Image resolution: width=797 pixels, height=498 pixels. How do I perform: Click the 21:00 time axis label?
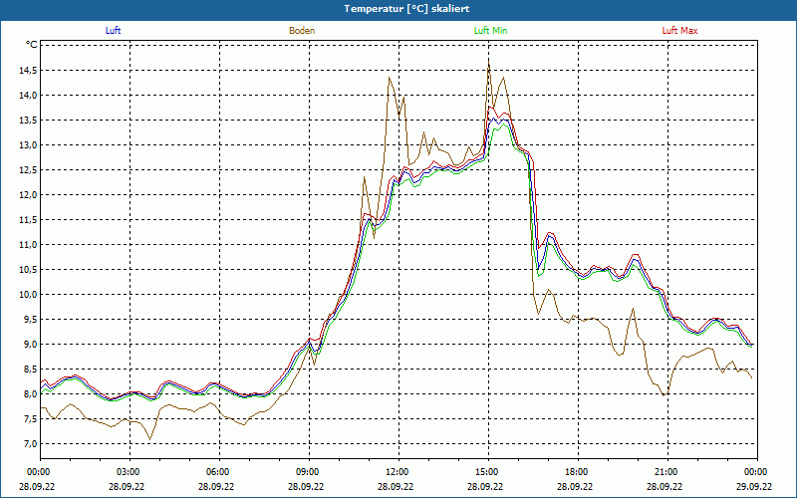tap(667, 472)
